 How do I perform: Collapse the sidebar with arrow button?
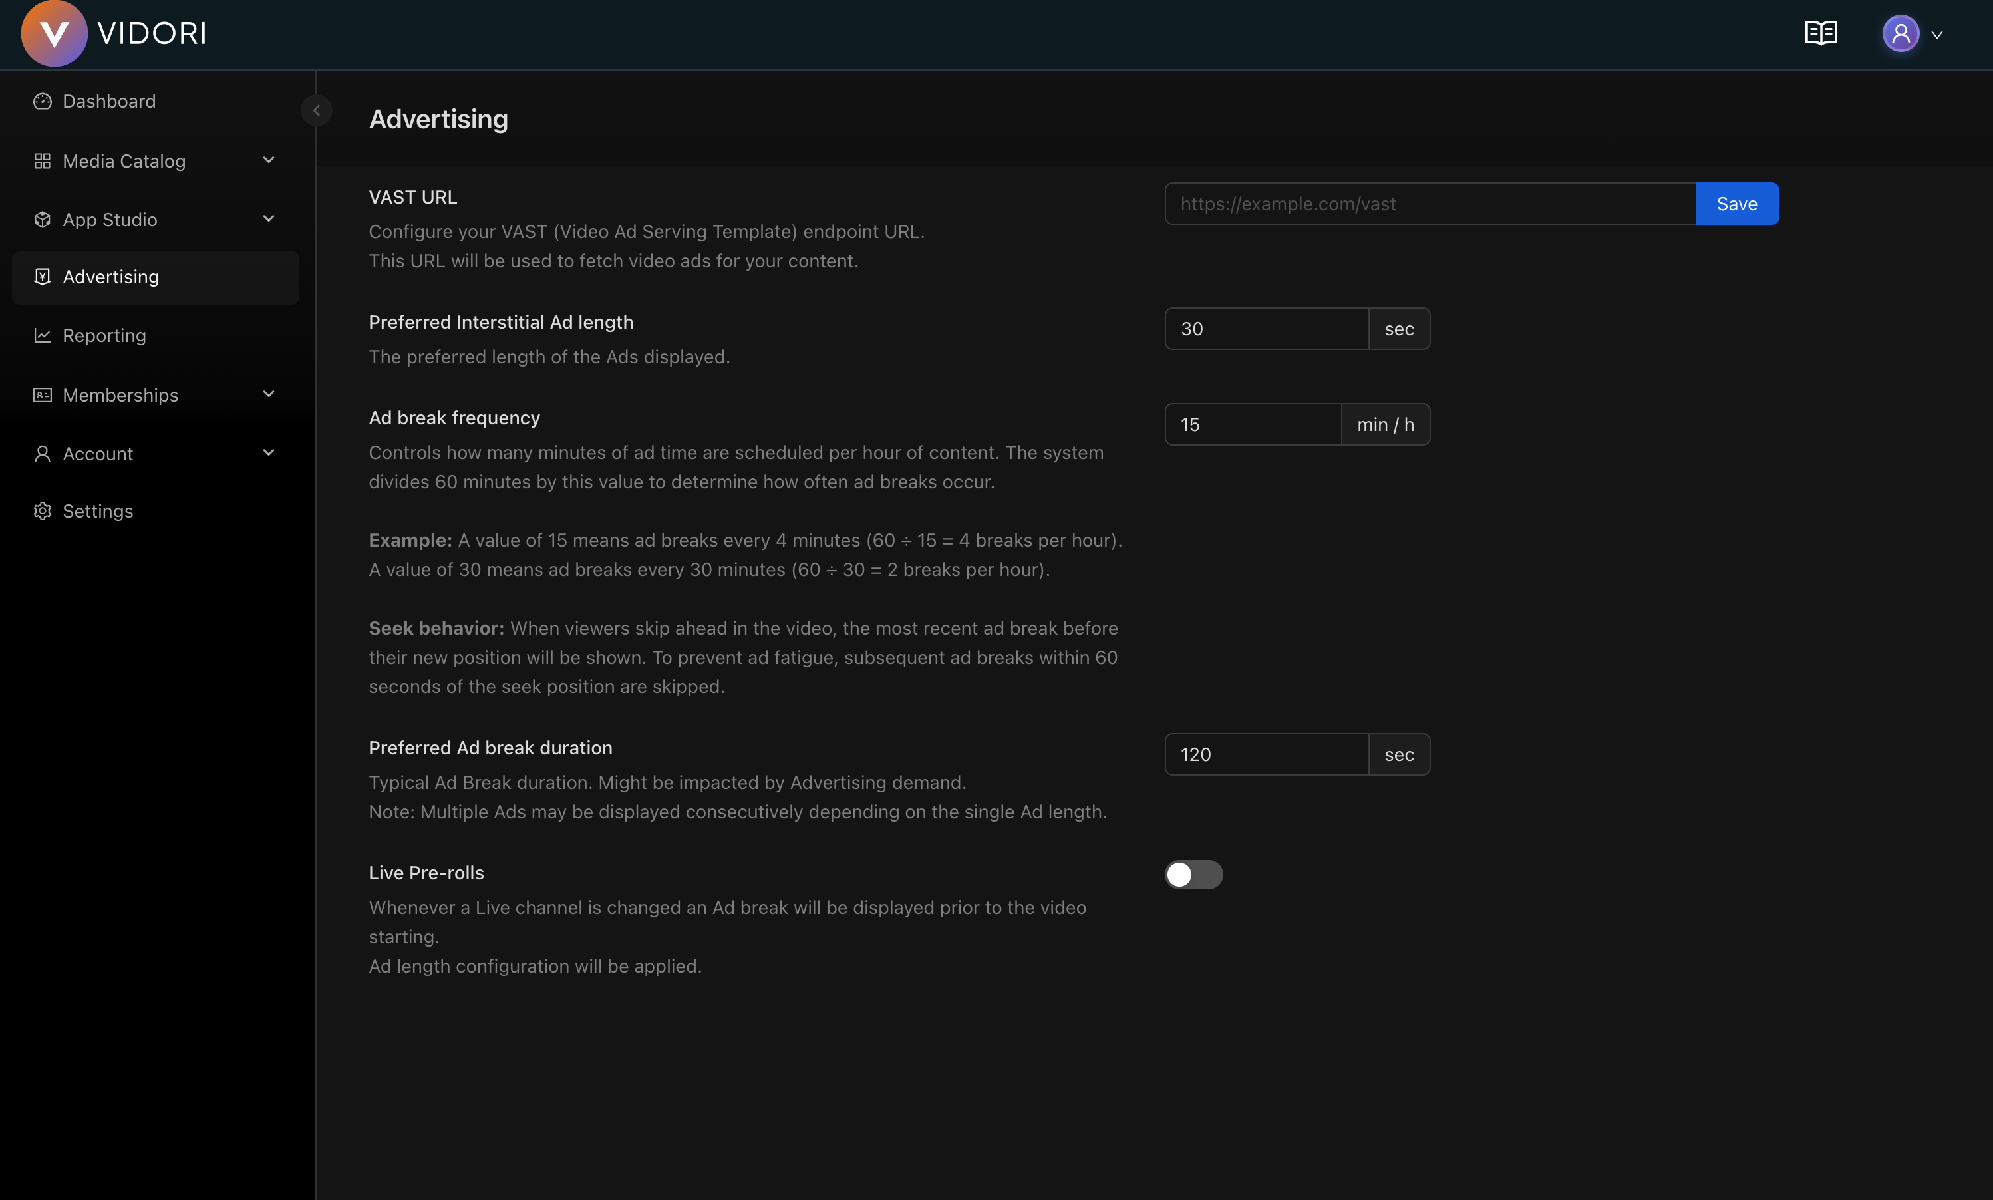316,111
